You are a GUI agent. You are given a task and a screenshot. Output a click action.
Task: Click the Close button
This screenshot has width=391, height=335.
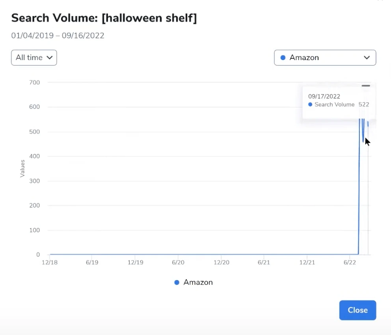(x=357, y=310)
